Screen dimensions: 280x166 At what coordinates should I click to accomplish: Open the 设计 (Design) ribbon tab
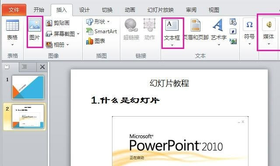(x=84, y=10)
